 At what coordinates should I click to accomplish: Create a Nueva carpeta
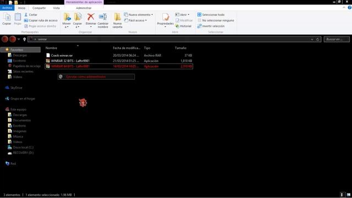click(117, 20)
